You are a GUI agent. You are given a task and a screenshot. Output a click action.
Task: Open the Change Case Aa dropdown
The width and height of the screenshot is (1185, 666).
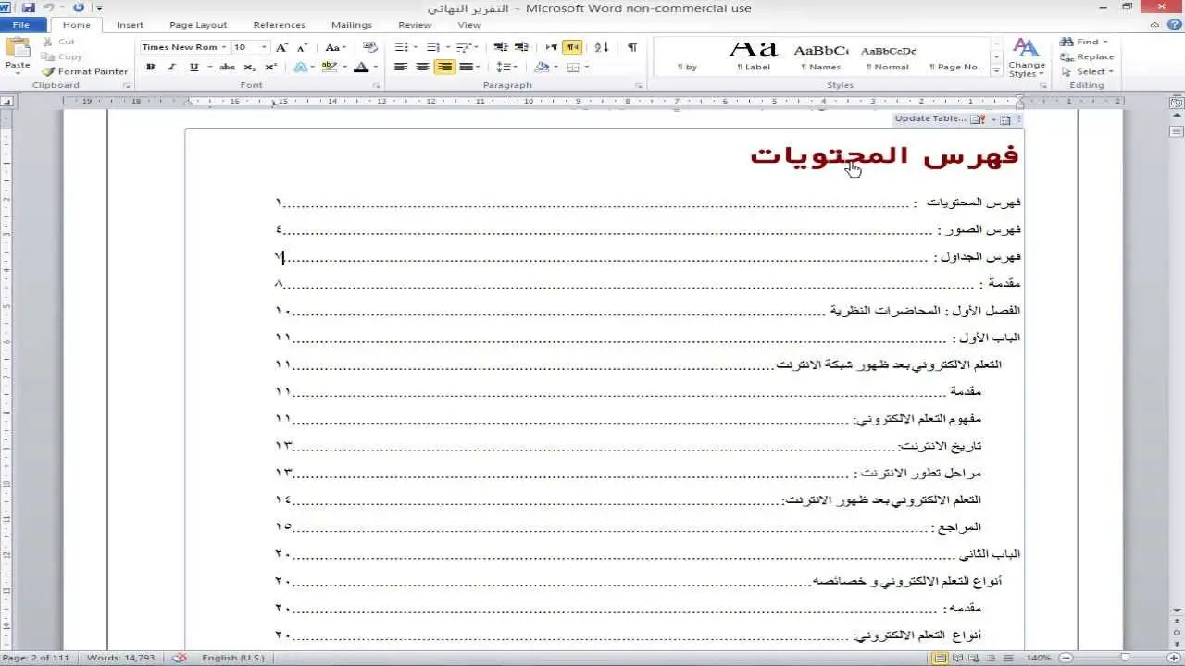coord(335,47)
